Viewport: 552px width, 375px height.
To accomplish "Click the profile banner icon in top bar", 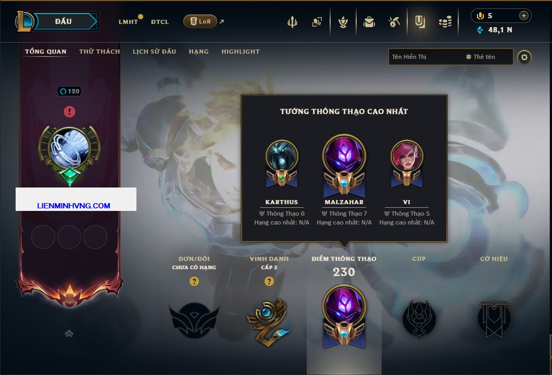I will pos(420,22).
